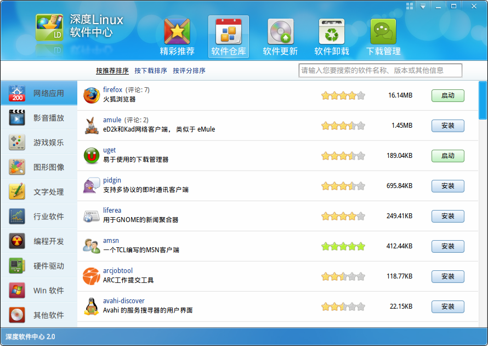
Task: Click the pidgin purple bird icon
Action: [92, 186]
